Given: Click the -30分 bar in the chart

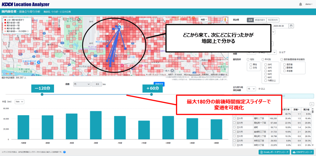Looking at the screenshot, I should click(x=96, y=125).
